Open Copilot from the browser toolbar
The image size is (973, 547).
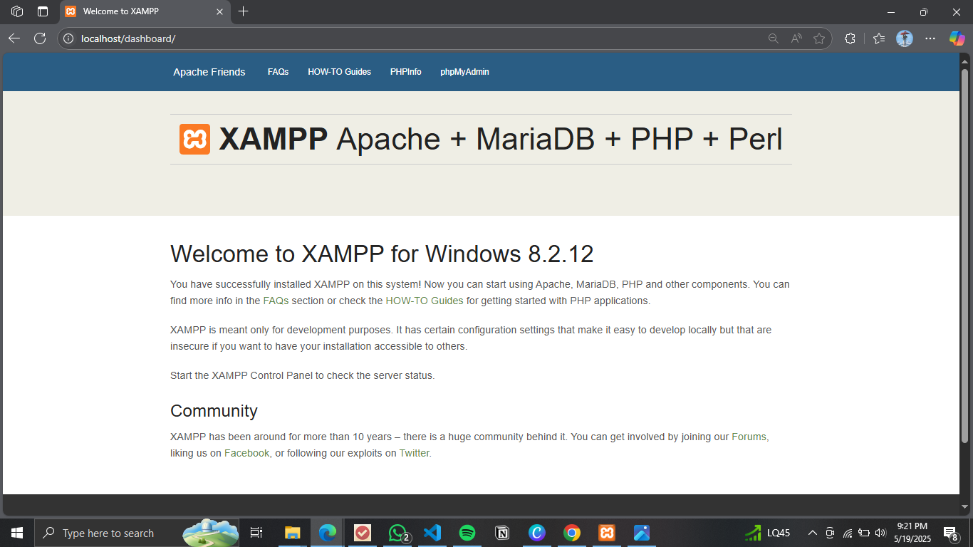pyautogui.click(x=956, y=38)
